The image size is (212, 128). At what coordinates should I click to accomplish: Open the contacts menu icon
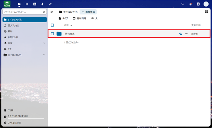(x=198, y=4)
